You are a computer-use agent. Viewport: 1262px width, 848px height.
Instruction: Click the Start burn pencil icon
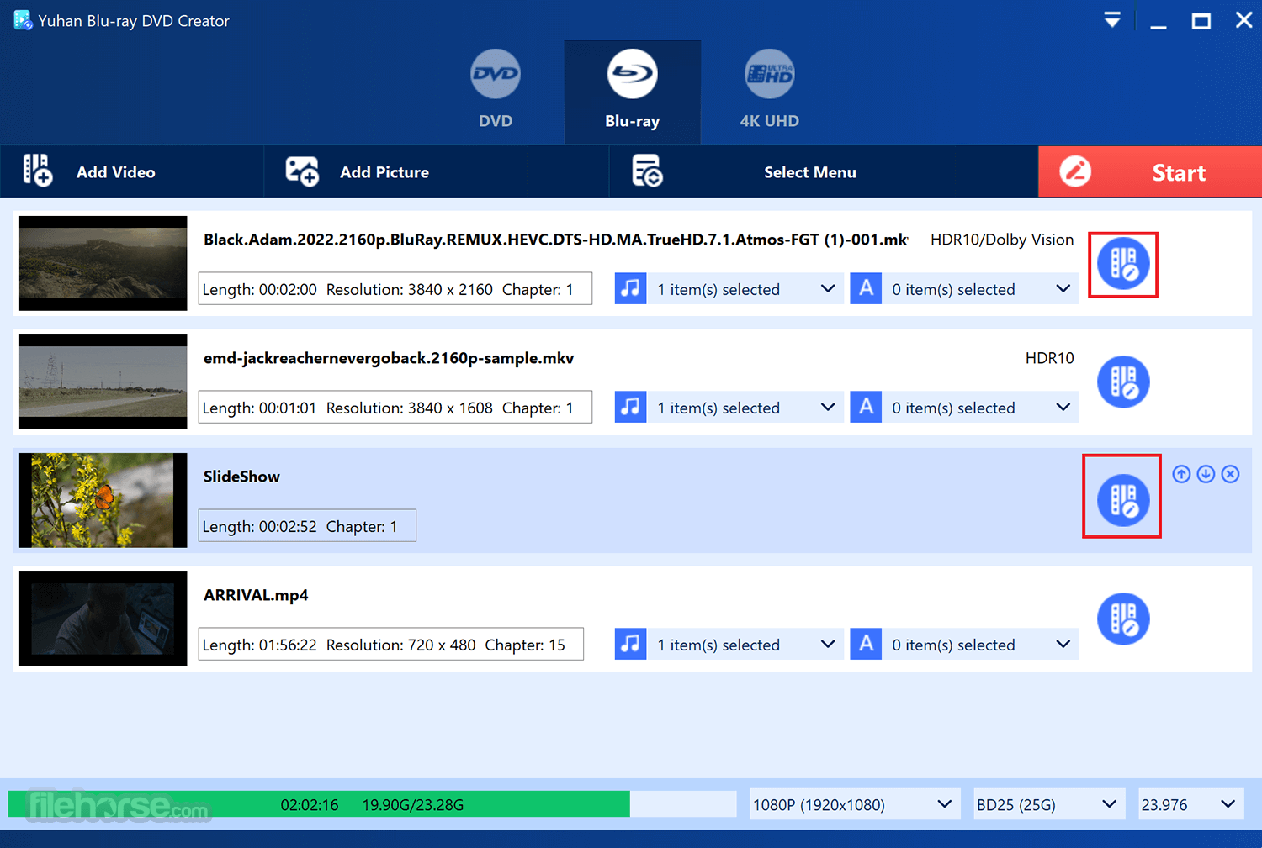pyautogui.click(x=1075, y=171)
